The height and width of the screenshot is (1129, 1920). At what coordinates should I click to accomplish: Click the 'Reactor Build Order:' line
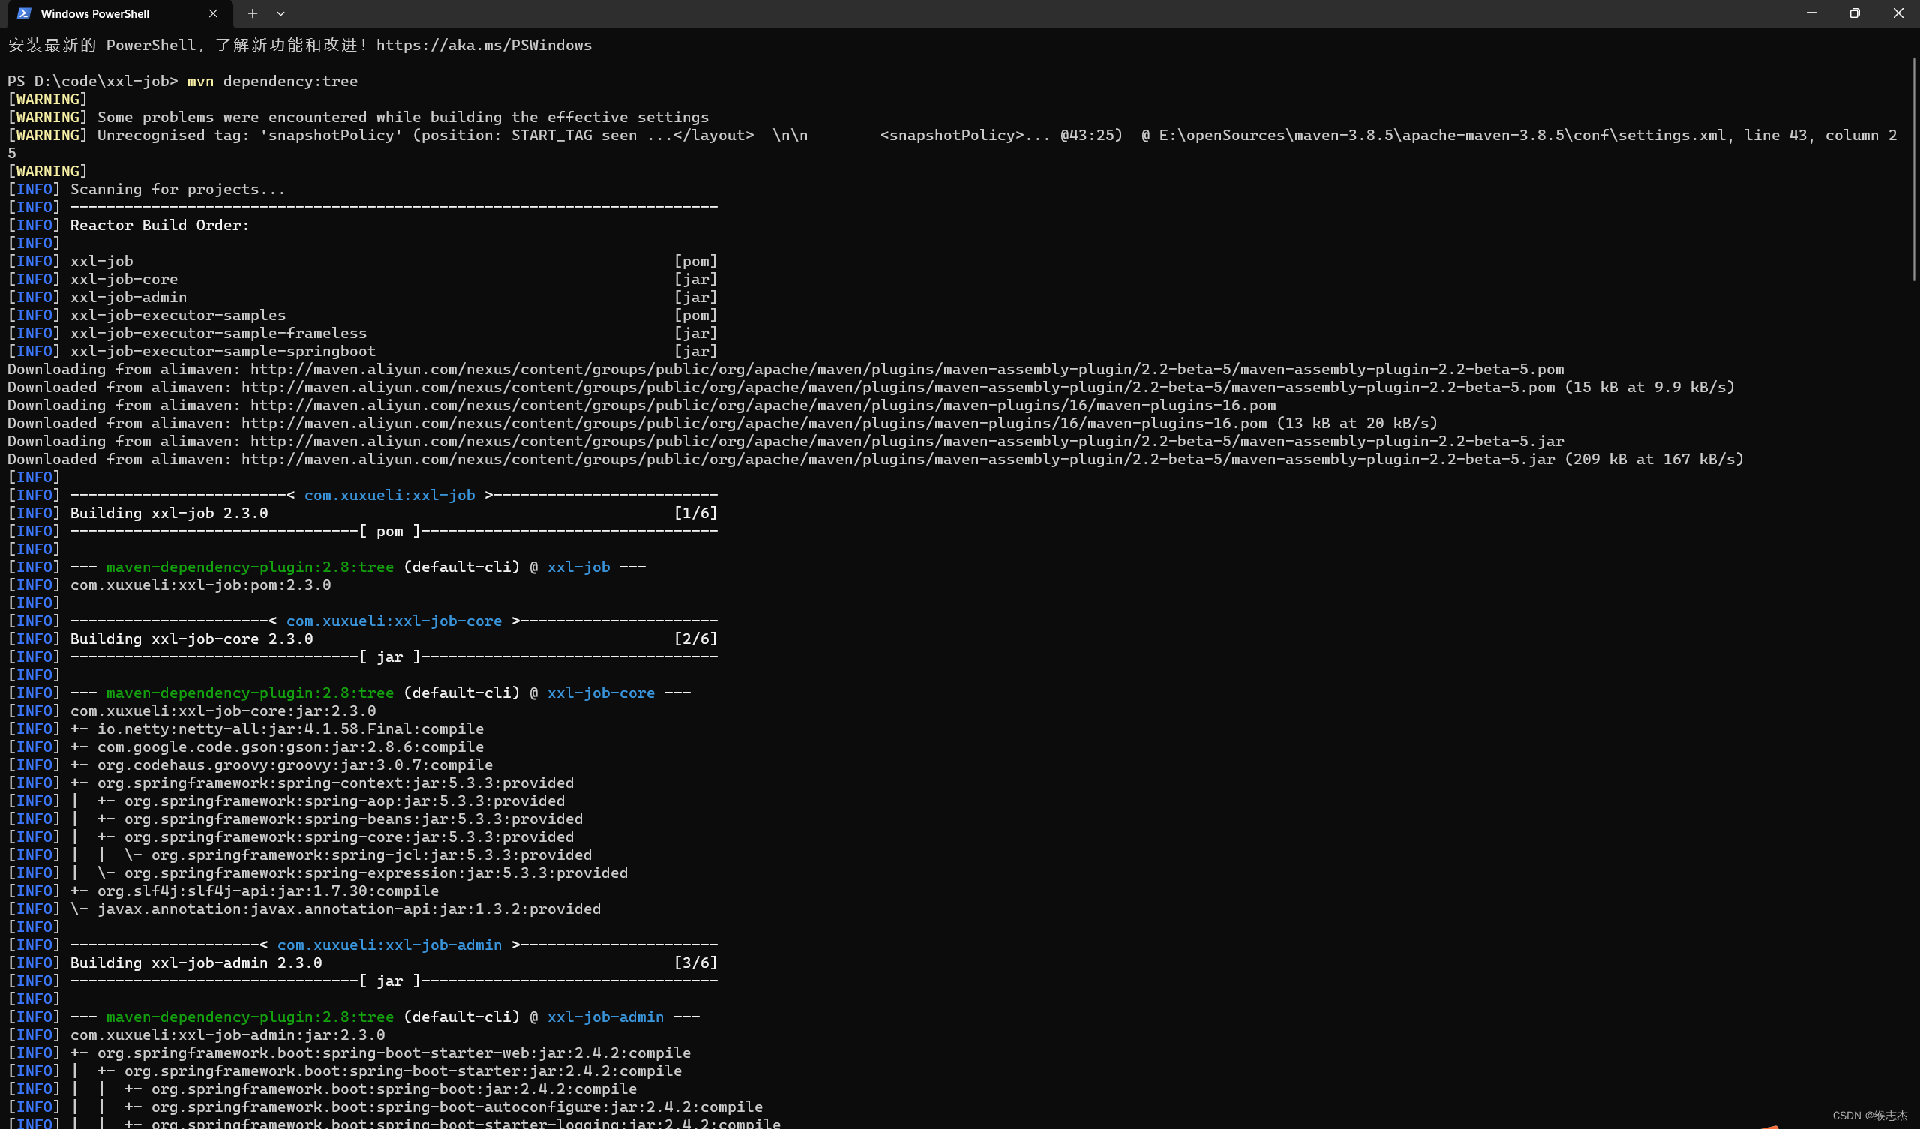(159, 226)
